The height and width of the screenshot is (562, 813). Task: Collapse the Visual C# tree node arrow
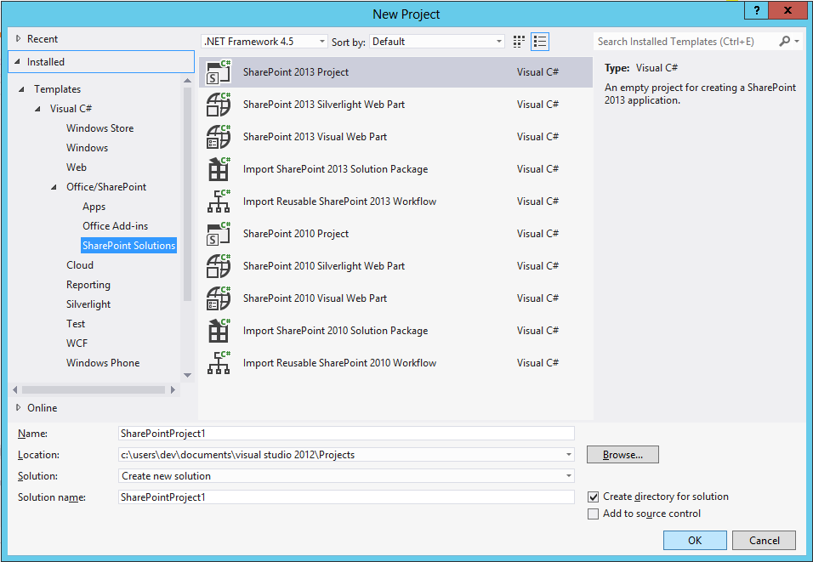[x=38, y=109]
